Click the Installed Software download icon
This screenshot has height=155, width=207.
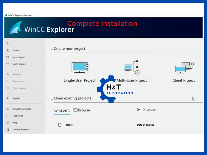pos(8,109)
